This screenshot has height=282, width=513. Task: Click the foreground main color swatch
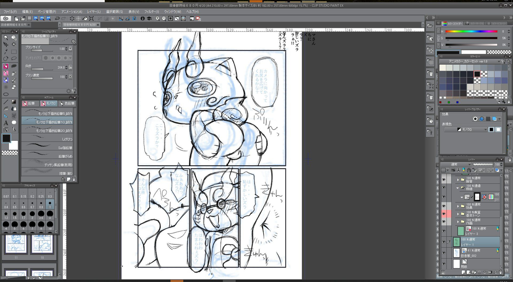point(6,138)
